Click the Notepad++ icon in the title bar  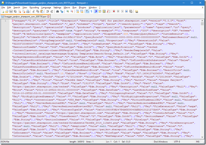tap(3, 3)
